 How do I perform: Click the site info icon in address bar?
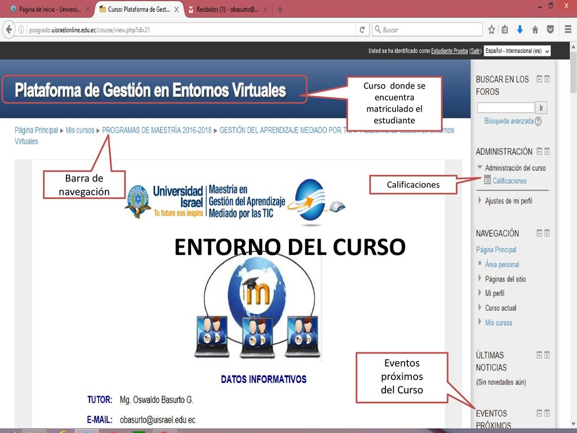click(21, 30)
